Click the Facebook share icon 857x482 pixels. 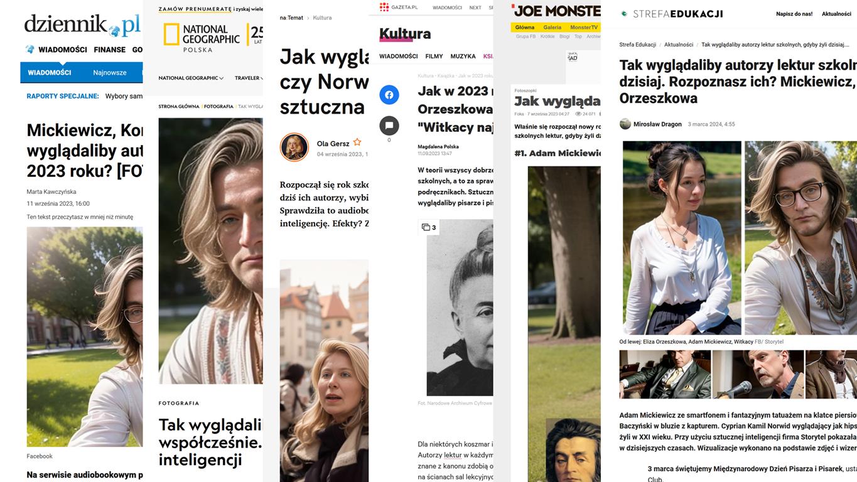click(x=389, y=95)
